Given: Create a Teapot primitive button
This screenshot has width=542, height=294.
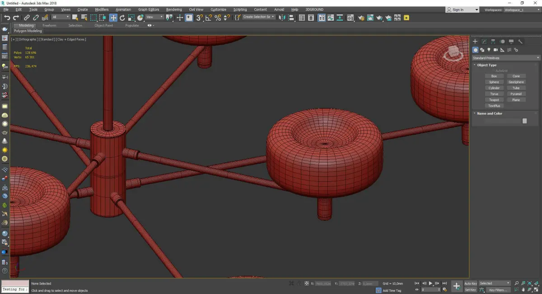Looking at the screenshot, I should tap(494, 100).
